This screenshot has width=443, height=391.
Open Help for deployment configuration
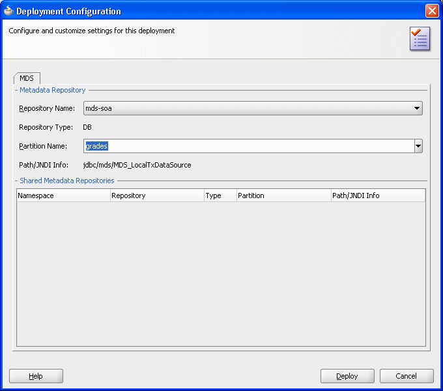pos(36,376)
